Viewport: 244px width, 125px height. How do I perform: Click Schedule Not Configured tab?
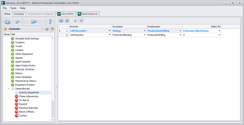(x=40, y=14)
